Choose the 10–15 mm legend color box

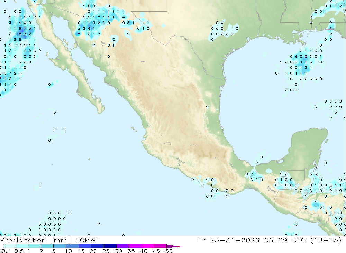(x=72, y=246)
